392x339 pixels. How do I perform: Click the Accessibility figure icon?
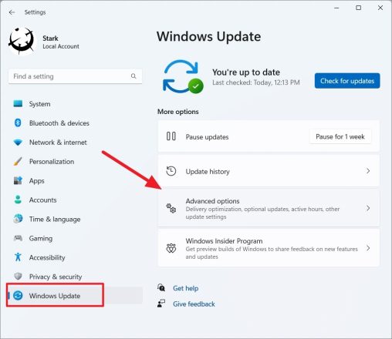coord(18,257)
